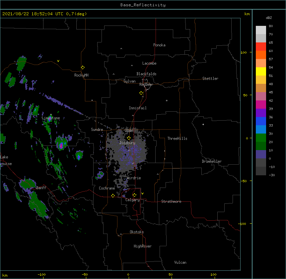Click the Okotoks city label
The width and height of the screenshot is (286, 279).
(x=137, y=232)
